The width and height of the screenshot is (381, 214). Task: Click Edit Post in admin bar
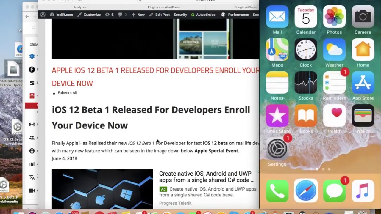coord(160,15)
